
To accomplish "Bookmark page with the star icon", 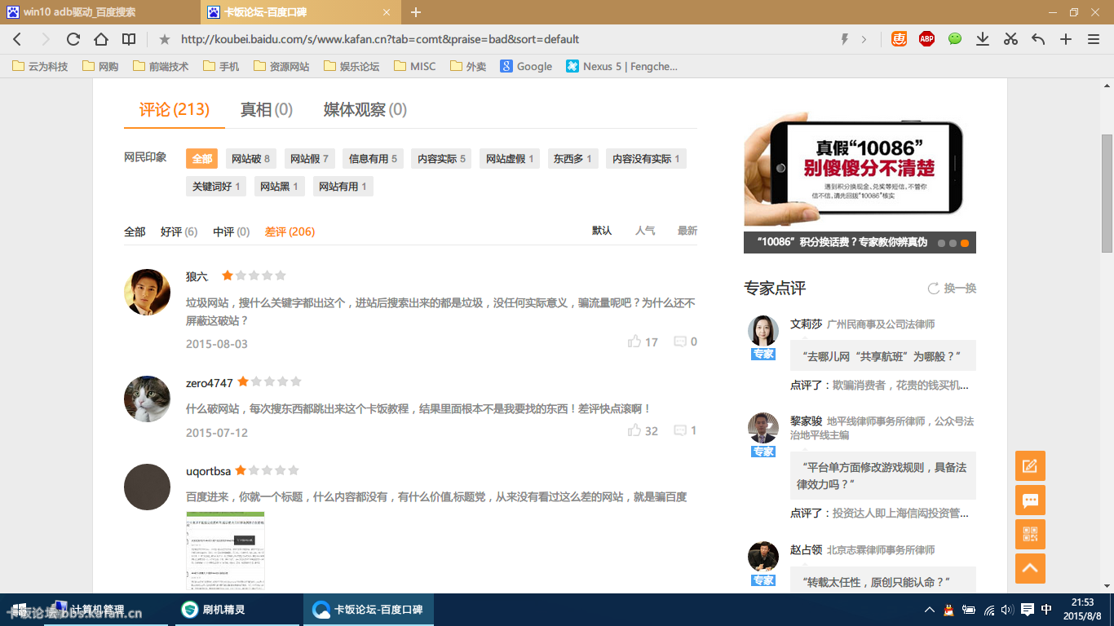I will pos(165,39).
